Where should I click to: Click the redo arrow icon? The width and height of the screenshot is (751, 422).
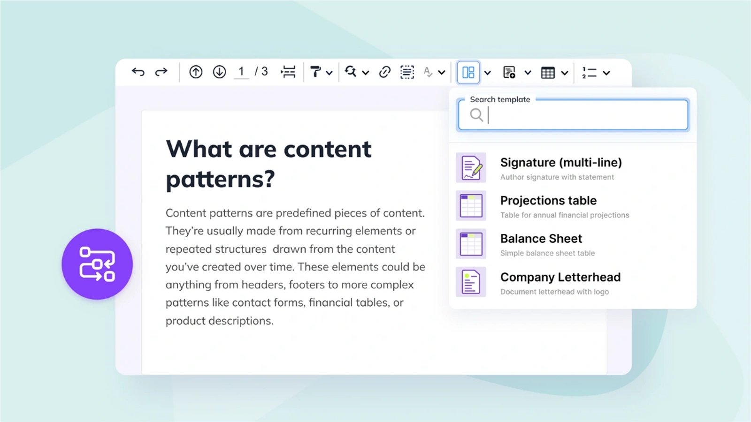(161, 72)
